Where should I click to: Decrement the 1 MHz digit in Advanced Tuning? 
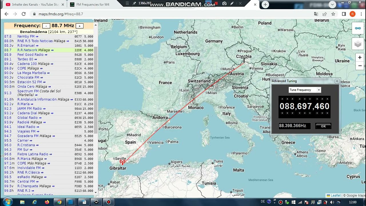coord(292,113)
